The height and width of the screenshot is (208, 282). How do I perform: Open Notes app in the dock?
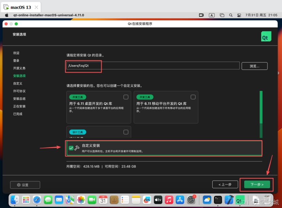pyautogui.click(x=136, y=200)
